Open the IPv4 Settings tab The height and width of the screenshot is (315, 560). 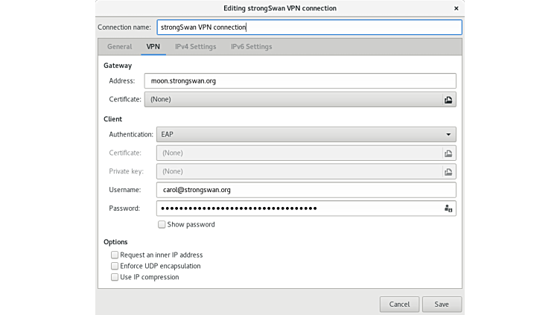195,47
